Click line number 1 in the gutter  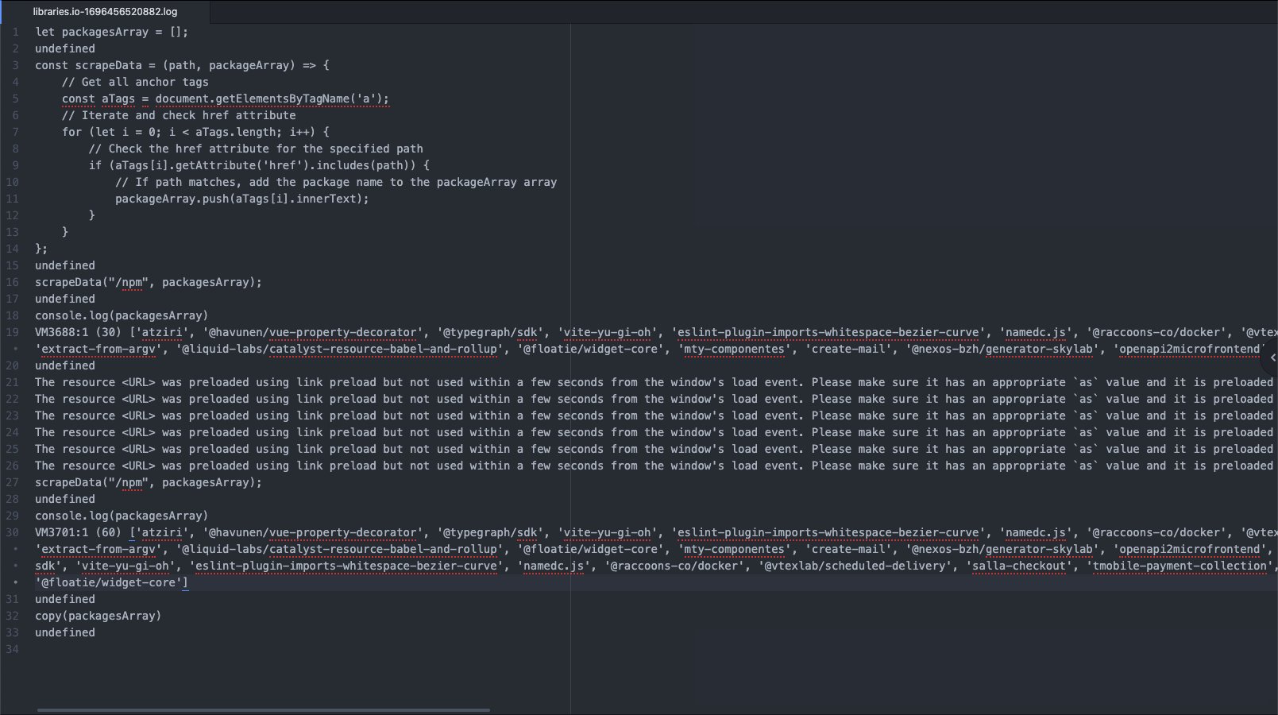pos(14,32)
